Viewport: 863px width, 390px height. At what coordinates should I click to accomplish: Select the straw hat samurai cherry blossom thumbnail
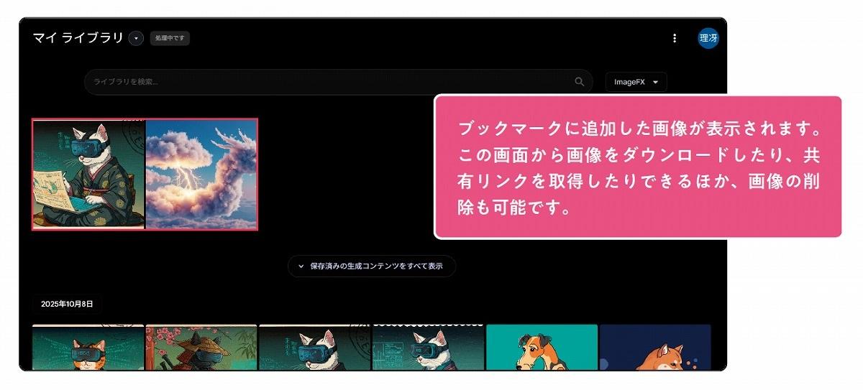(201, 348)
